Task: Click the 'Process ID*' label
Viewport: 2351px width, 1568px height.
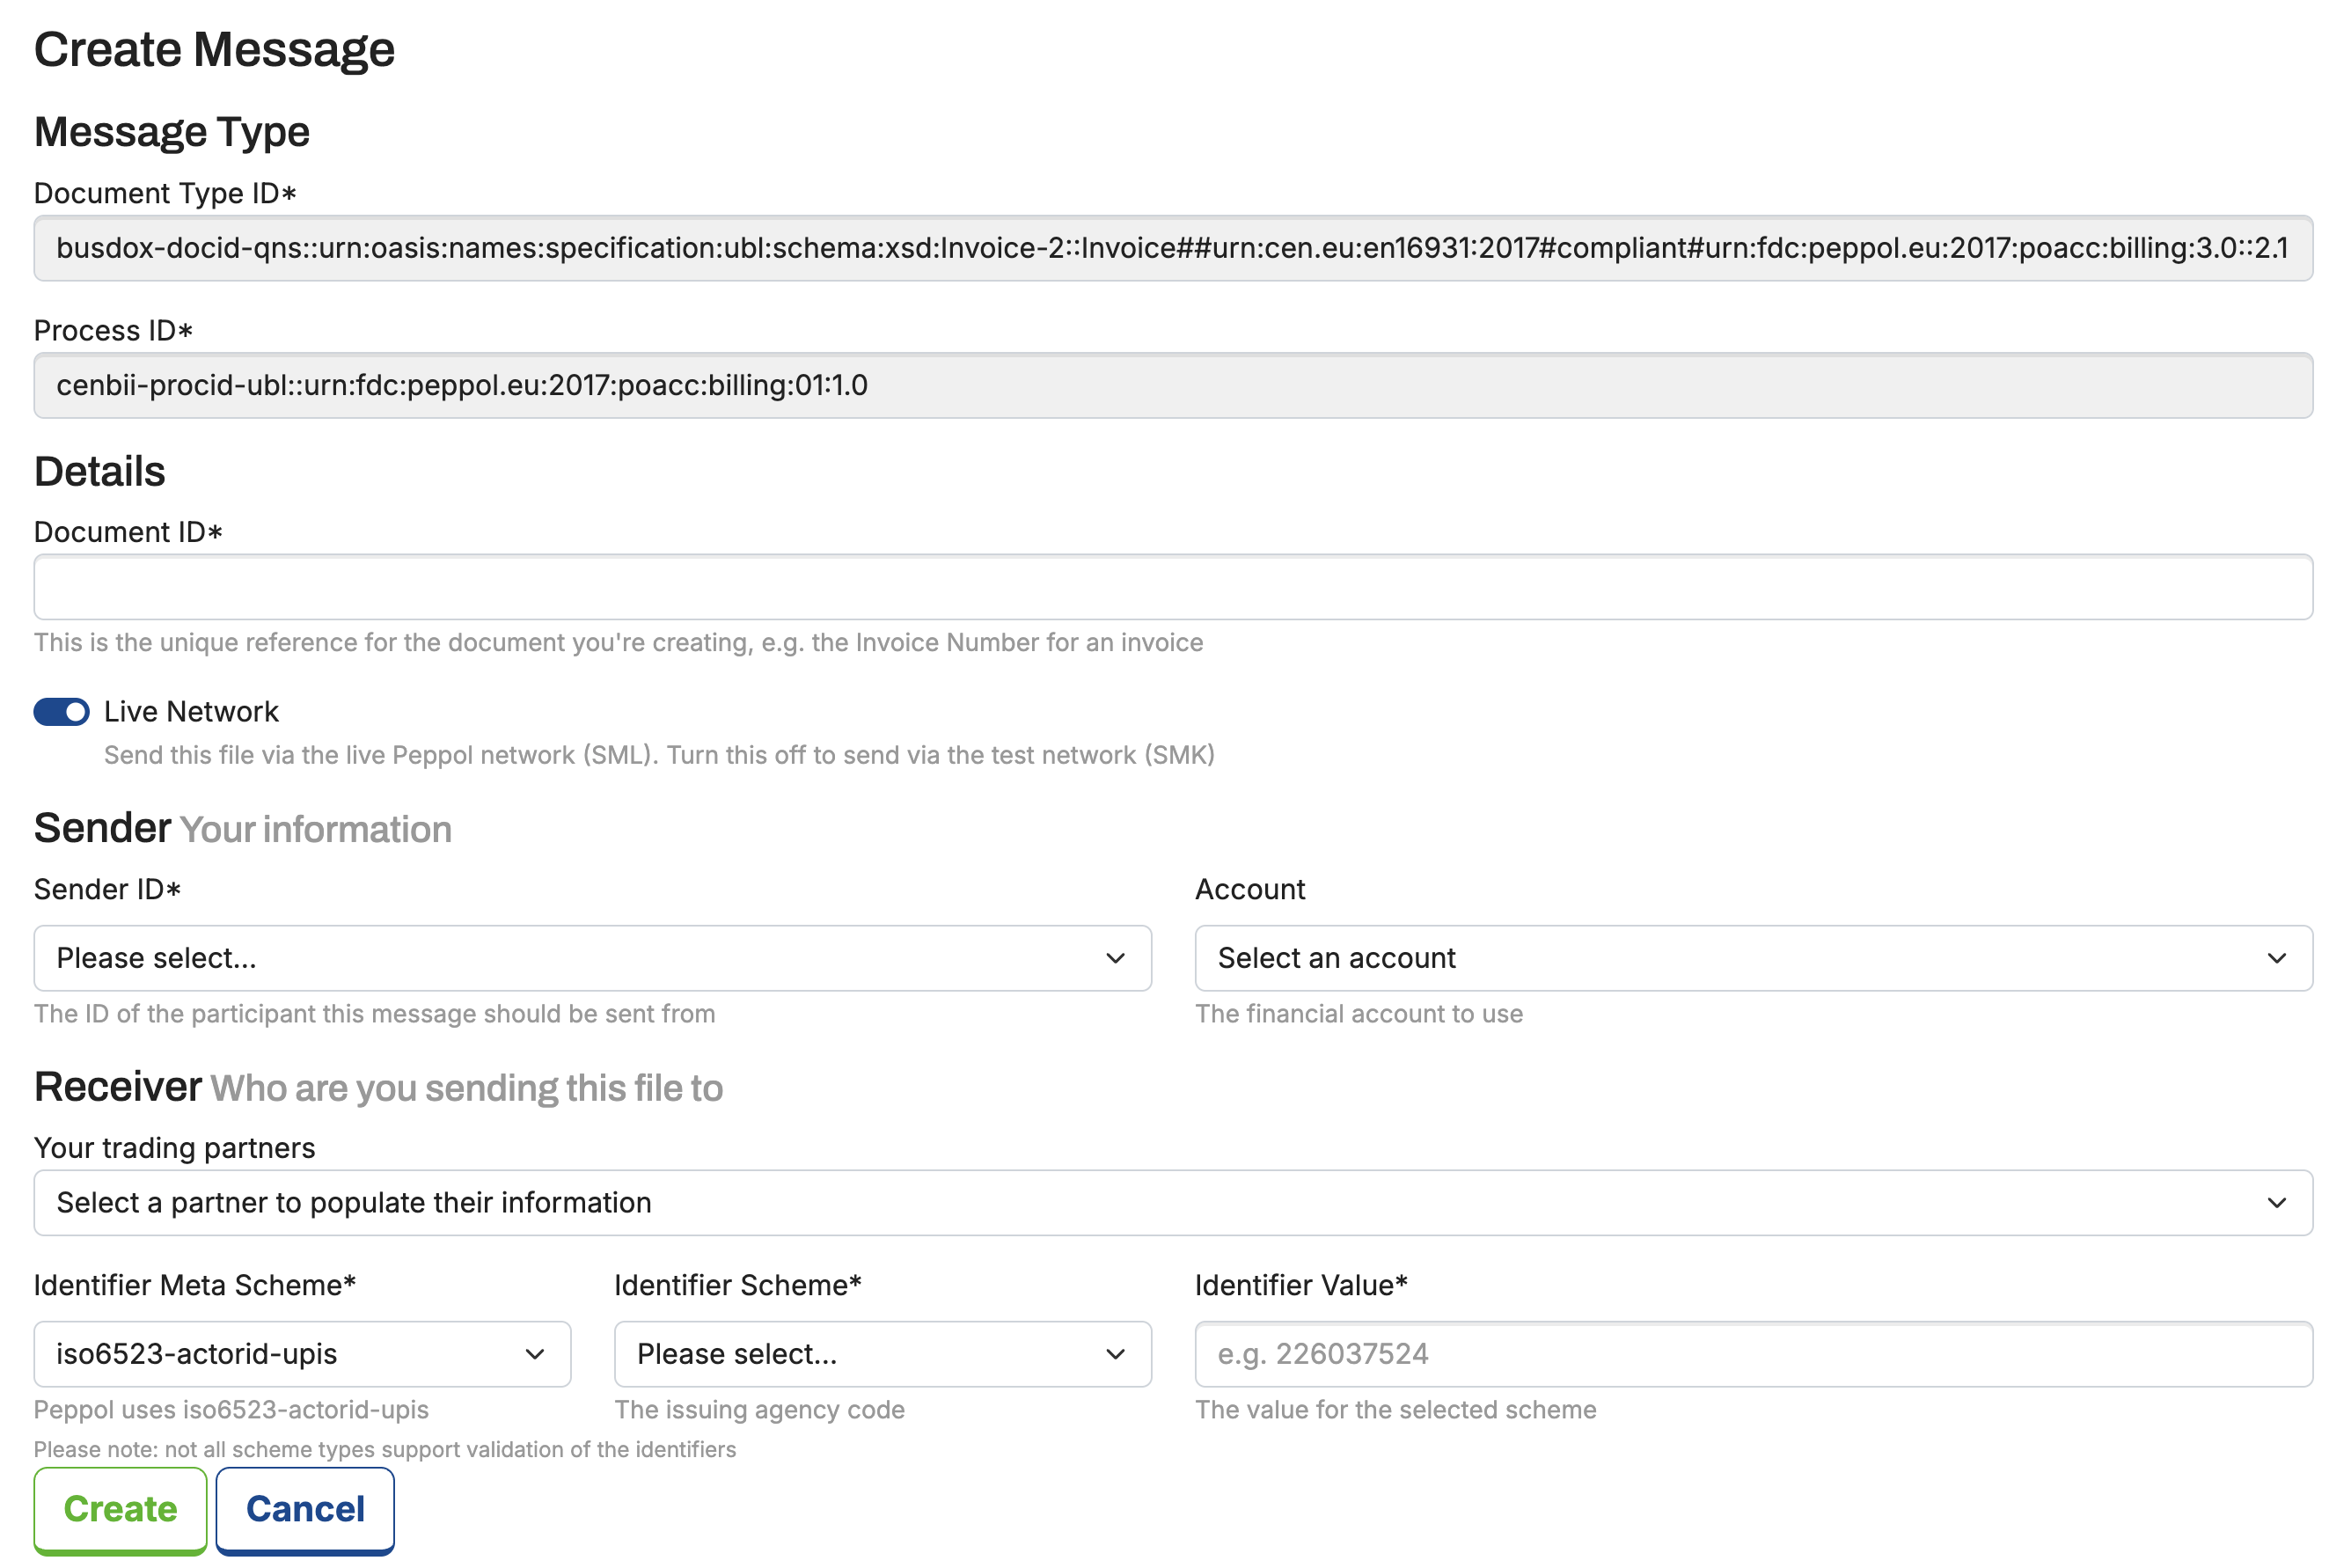Action: (113, 331)
